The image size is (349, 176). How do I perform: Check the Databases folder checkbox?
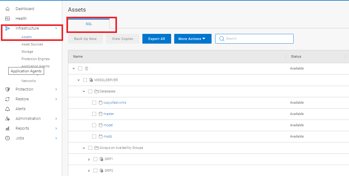click(x=90, y=91)
